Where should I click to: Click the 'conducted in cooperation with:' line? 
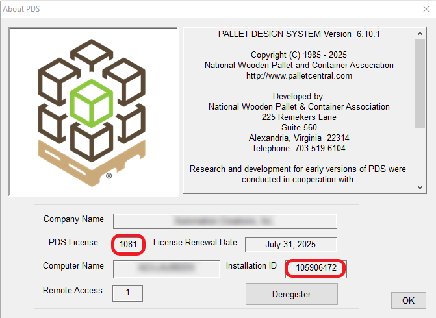pos(299,180)
